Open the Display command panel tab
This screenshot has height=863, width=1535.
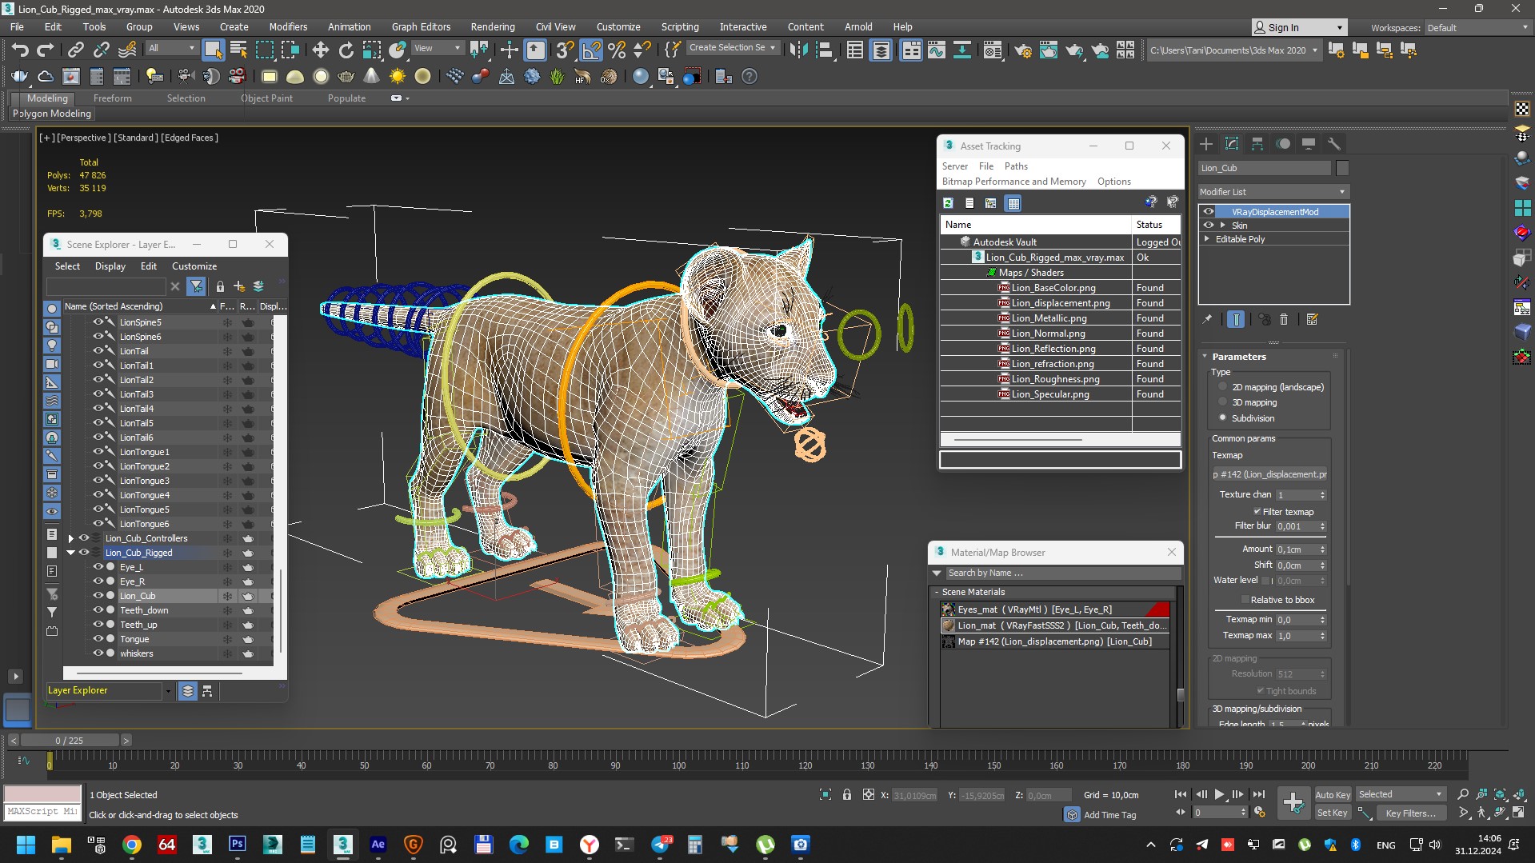(1309, 144)
